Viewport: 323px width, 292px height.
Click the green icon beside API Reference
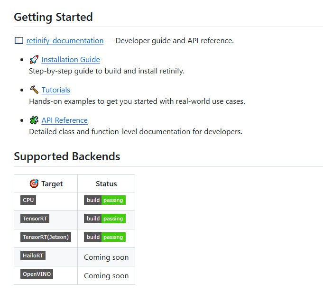point(34,120)
